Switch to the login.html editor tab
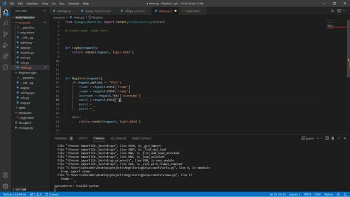 point(192,11)
